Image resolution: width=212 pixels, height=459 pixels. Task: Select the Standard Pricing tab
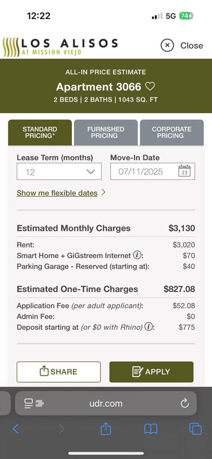pyautogui.click(x=40, y=133)
